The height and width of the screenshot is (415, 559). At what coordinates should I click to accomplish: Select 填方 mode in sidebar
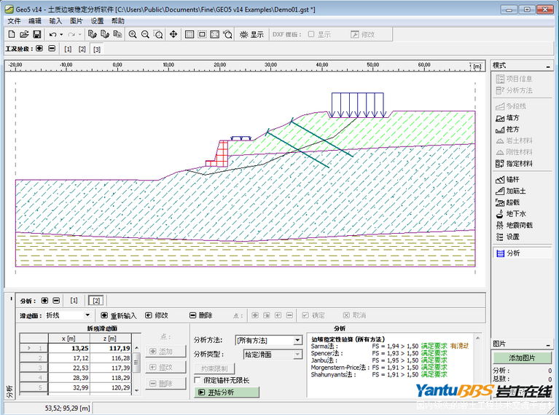(508, 118)
